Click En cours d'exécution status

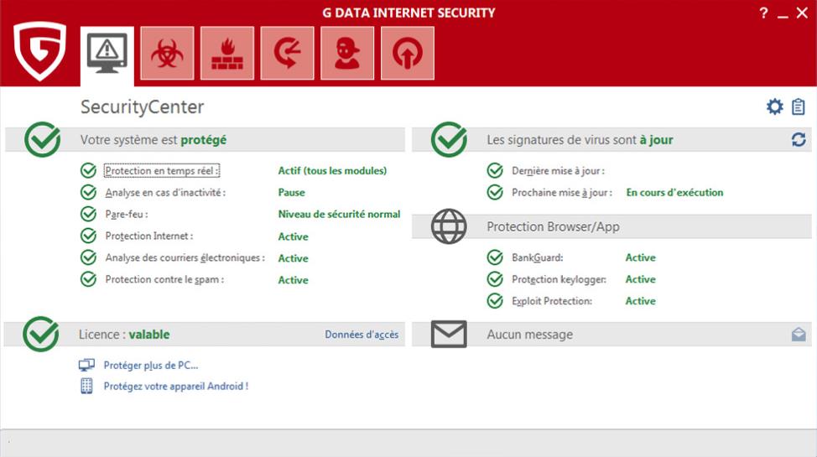674,192
